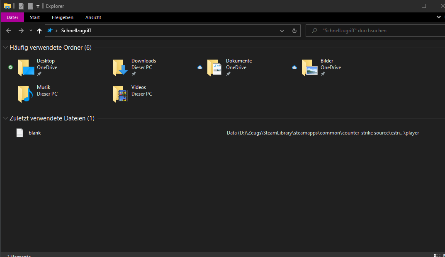This screenshot has height=257, width=445.
Task: Navigate up one level with up arrow
Action: [x=39, y=31]
